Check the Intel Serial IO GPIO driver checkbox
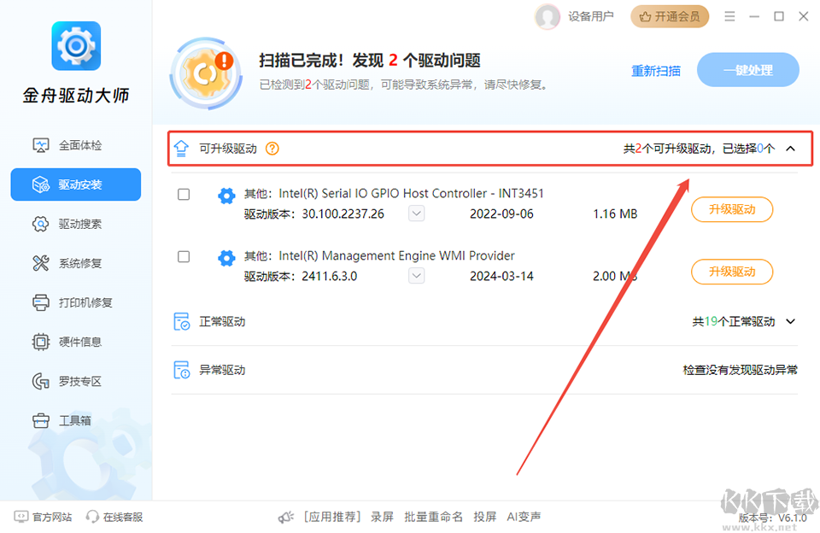The image size is (820, 533). coord(184,195)
